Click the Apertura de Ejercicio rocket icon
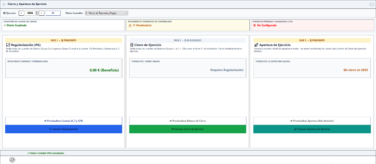This screenshot has width=376, height=164. click(256, 45)
